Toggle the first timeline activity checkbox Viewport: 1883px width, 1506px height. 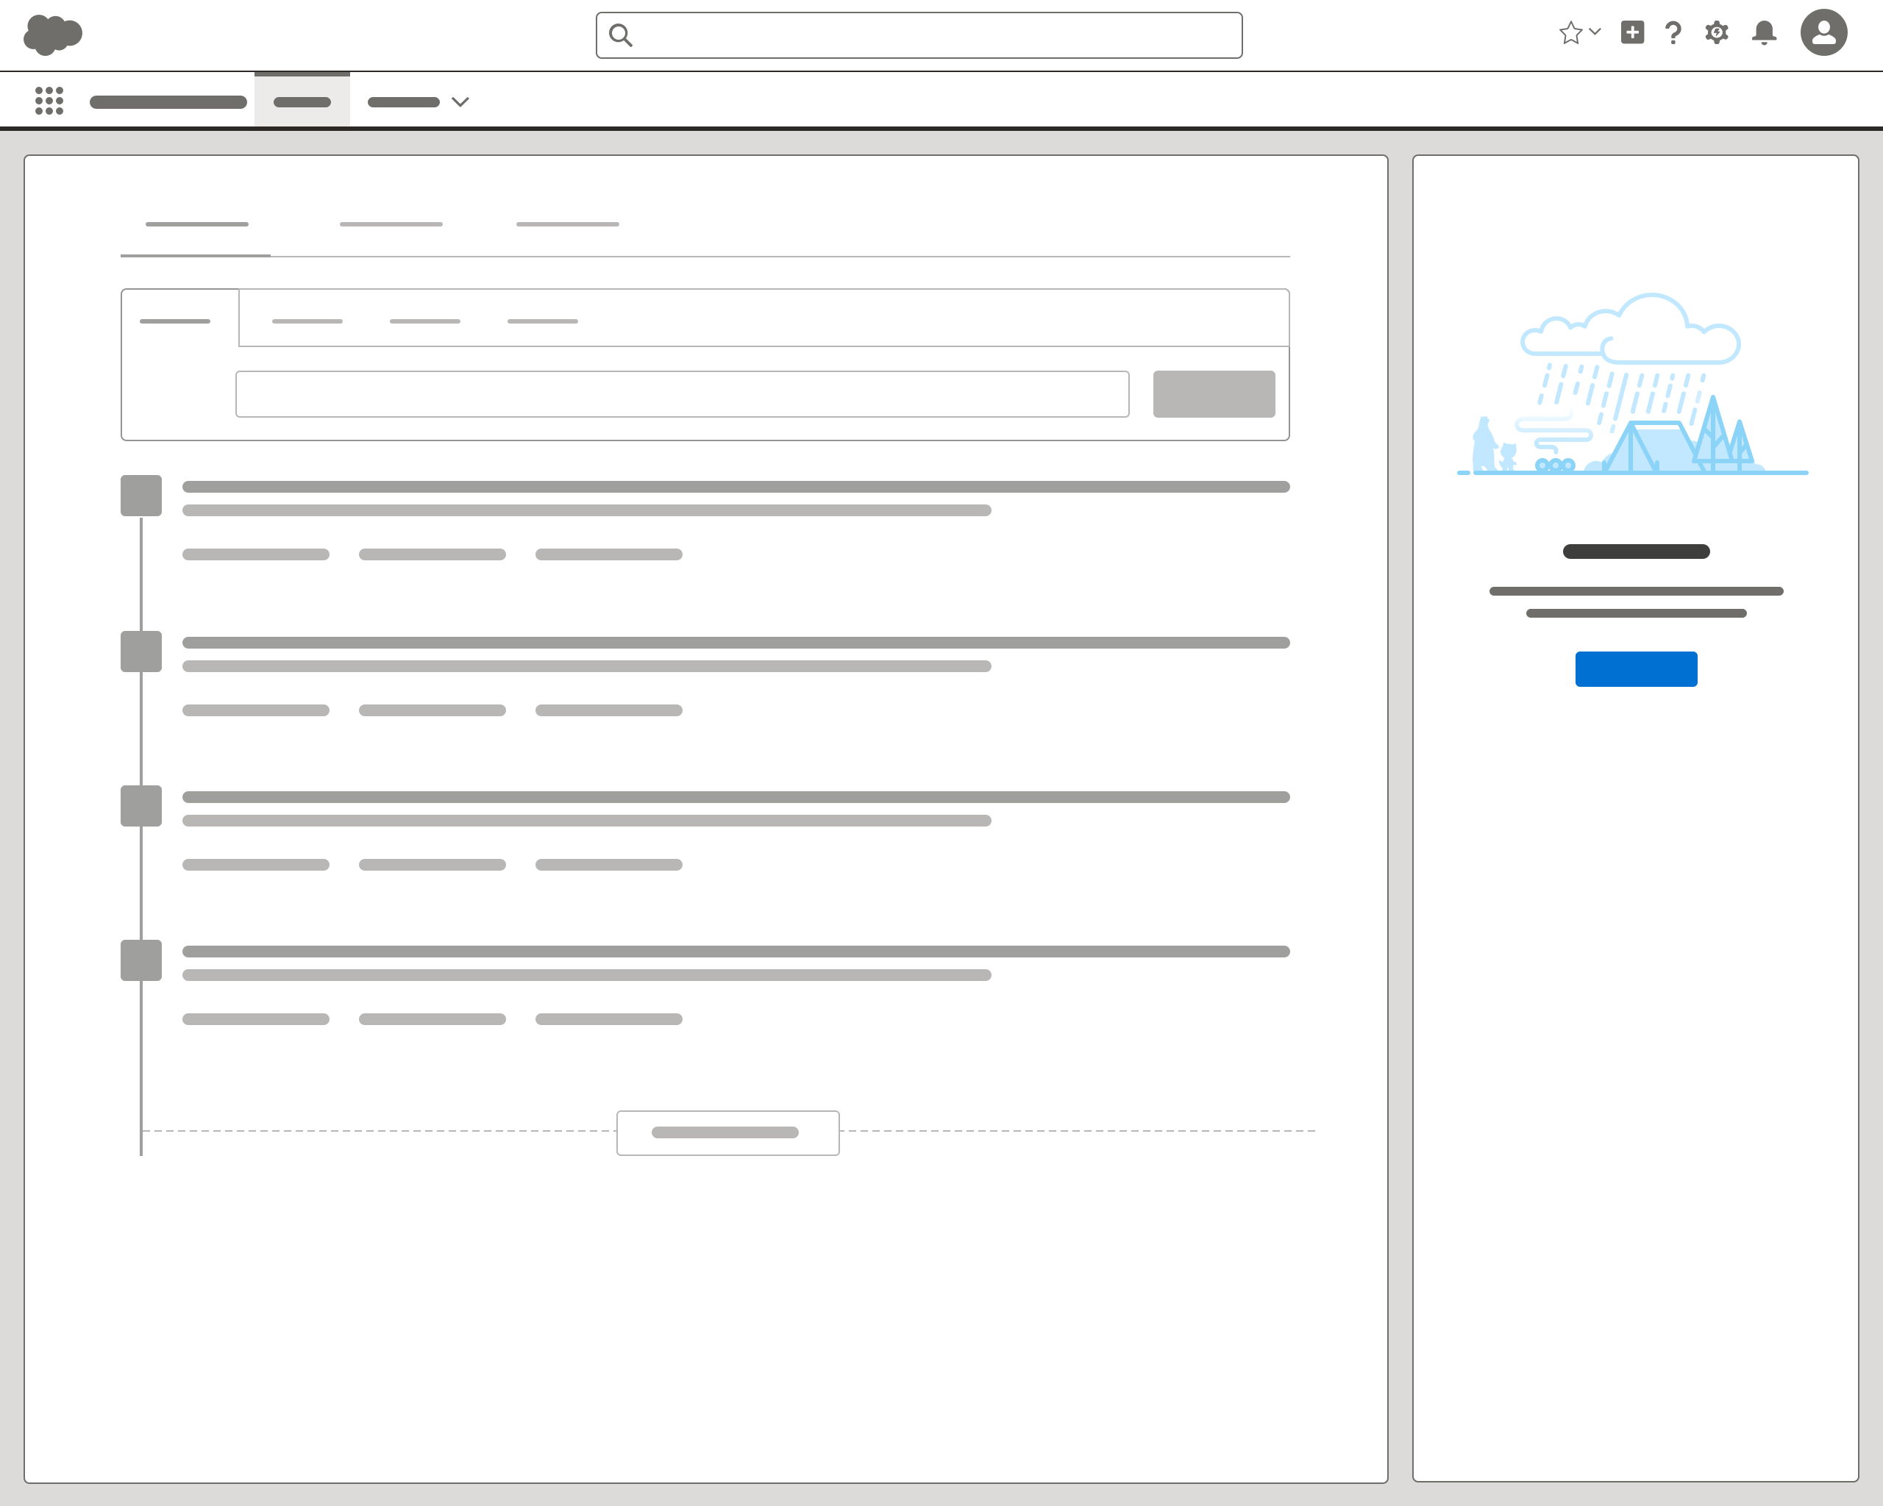tap(141, 495)
